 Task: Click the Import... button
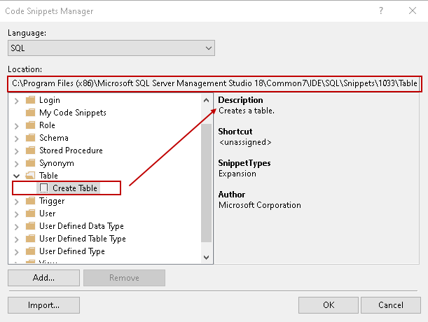[43, 305]
